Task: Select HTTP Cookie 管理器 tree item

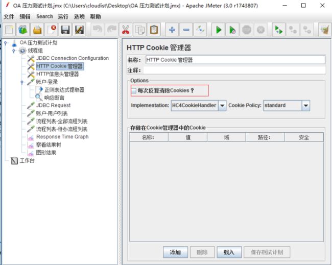Action: [x=60, y=66]
